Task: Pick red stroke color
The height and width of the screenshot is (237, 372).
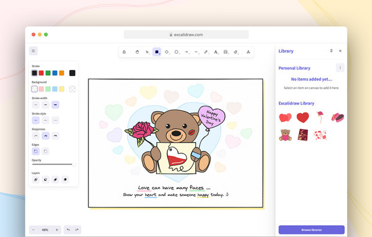Action: [x=41, y=73]
